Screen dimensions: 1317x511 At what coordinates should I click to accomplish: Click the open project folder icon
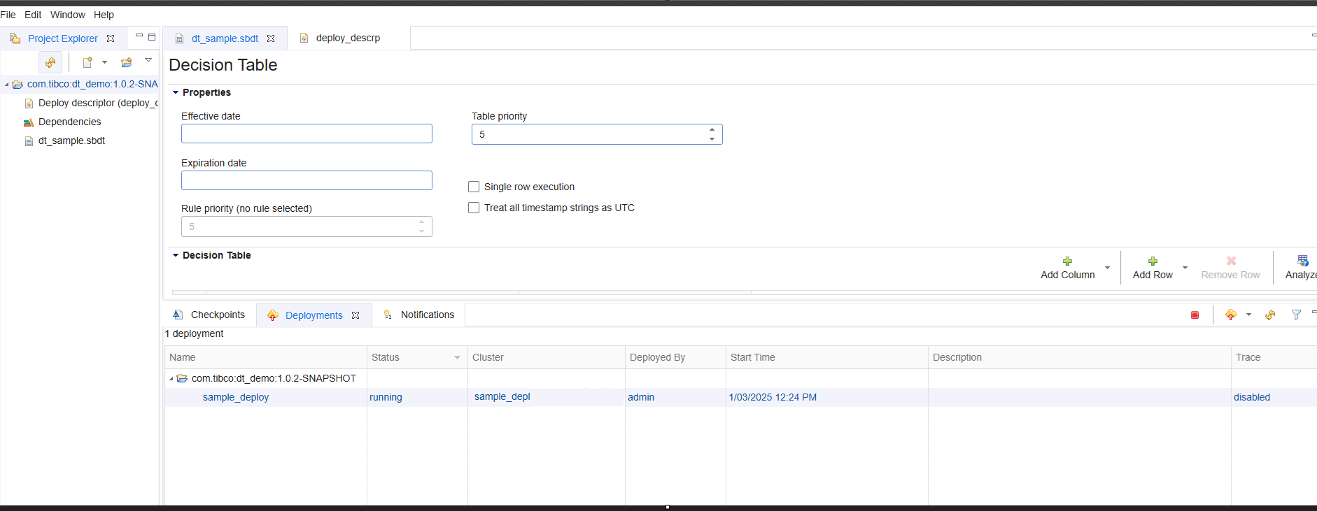click(x=127, y=62)
